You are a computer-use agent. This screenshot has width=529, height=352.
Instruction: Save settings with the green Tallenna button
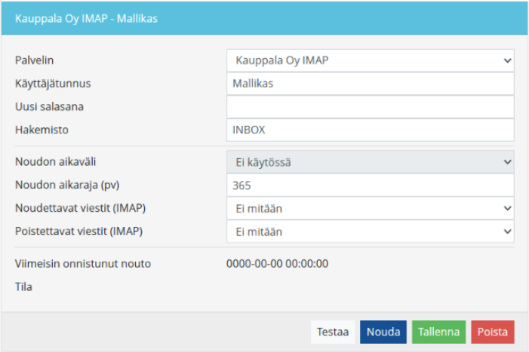click(x=438, y=332)
